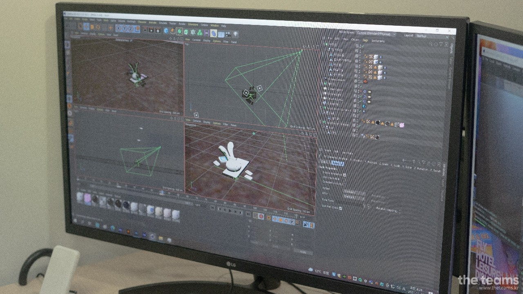Open the Before track property dropdown
The image size is (523, 294).
tap(354, 192)
